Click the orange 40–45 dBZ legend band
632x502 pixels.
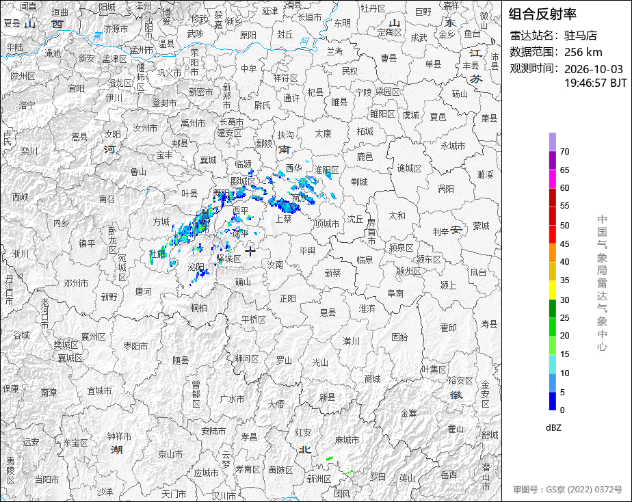tap(552, 253)
